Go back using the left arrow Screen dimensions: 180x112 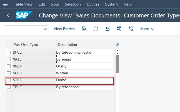point(8,15)
